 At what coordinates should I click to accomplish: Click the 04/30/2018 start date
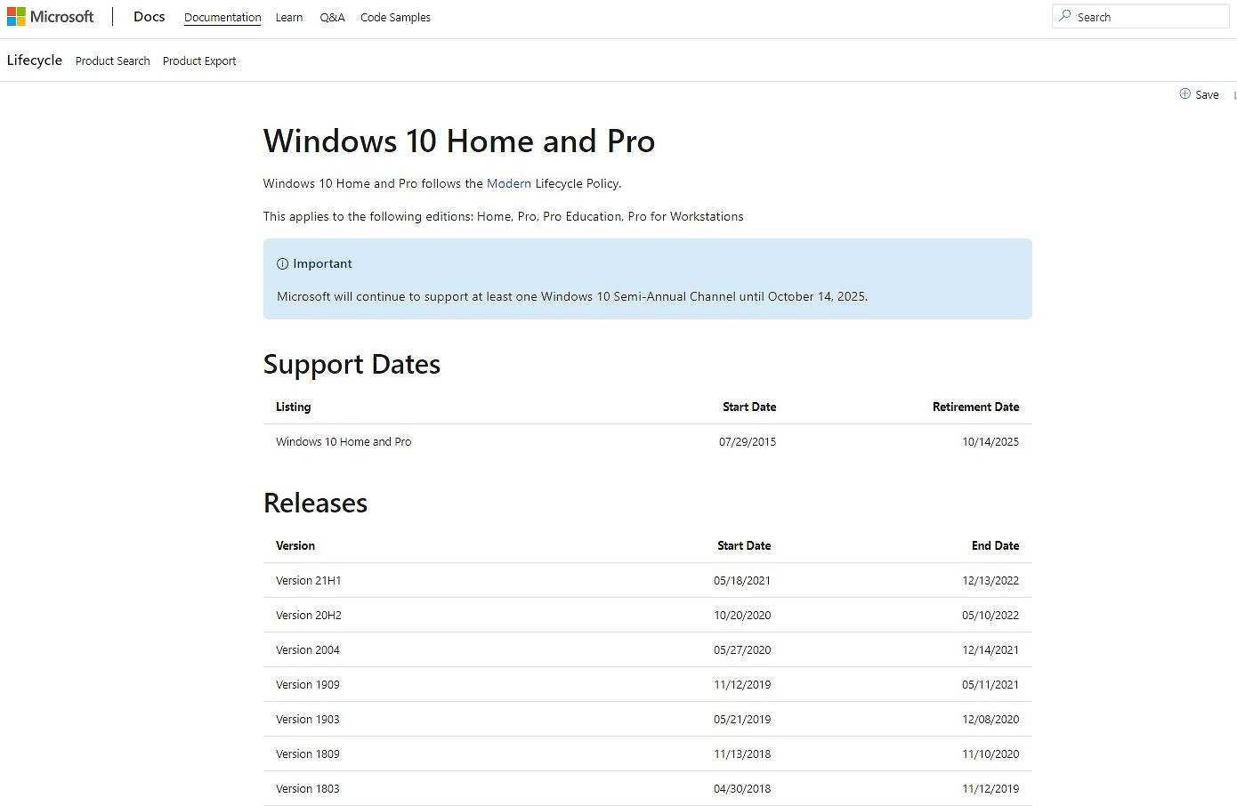[x=742, y=788]
